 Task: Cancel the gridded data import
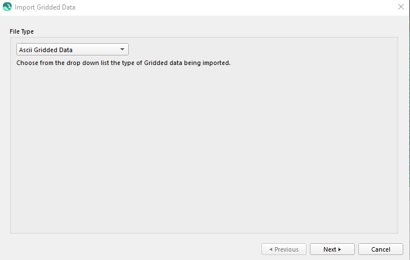coord(381,249)
